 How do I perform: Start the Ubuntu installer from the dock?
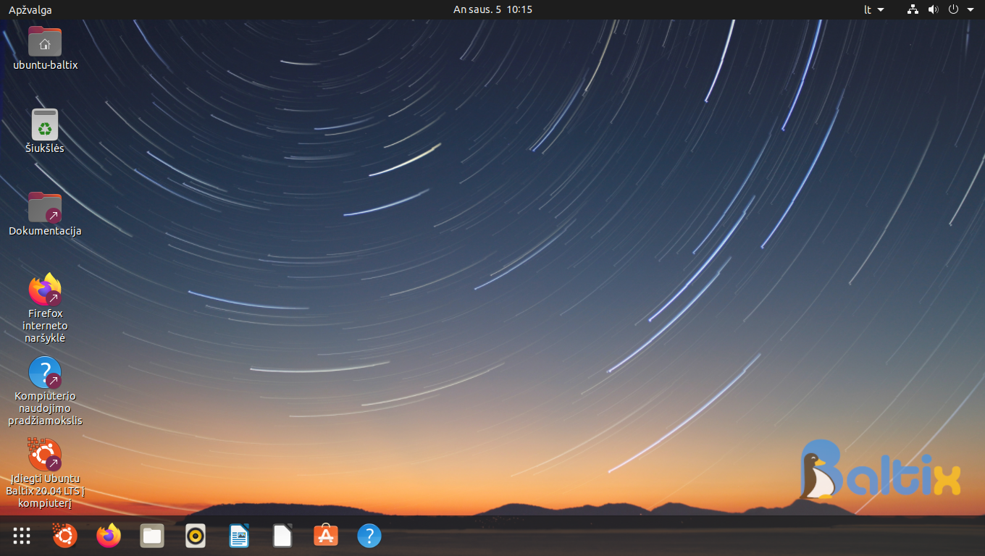click(65, 536)
